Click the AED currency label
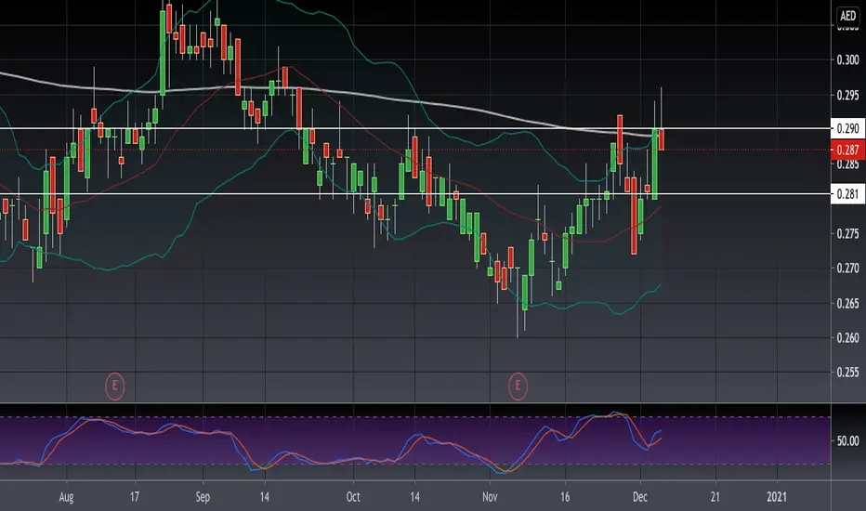The image size is (866, 511). [x=847, y=16]
